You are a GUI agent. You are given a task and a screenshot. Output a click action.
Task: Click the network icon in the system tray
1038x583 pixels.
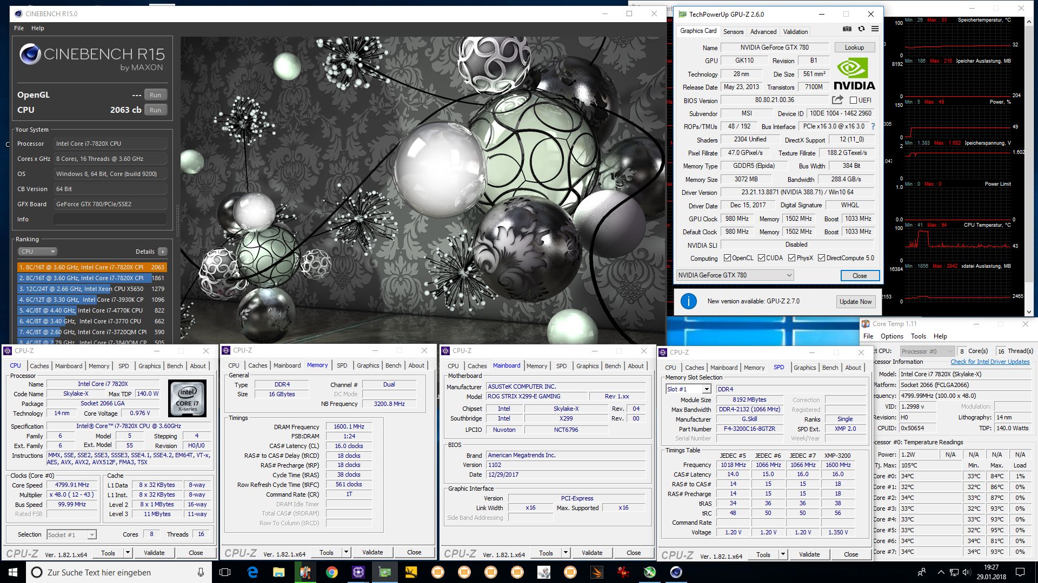point(954,572)
